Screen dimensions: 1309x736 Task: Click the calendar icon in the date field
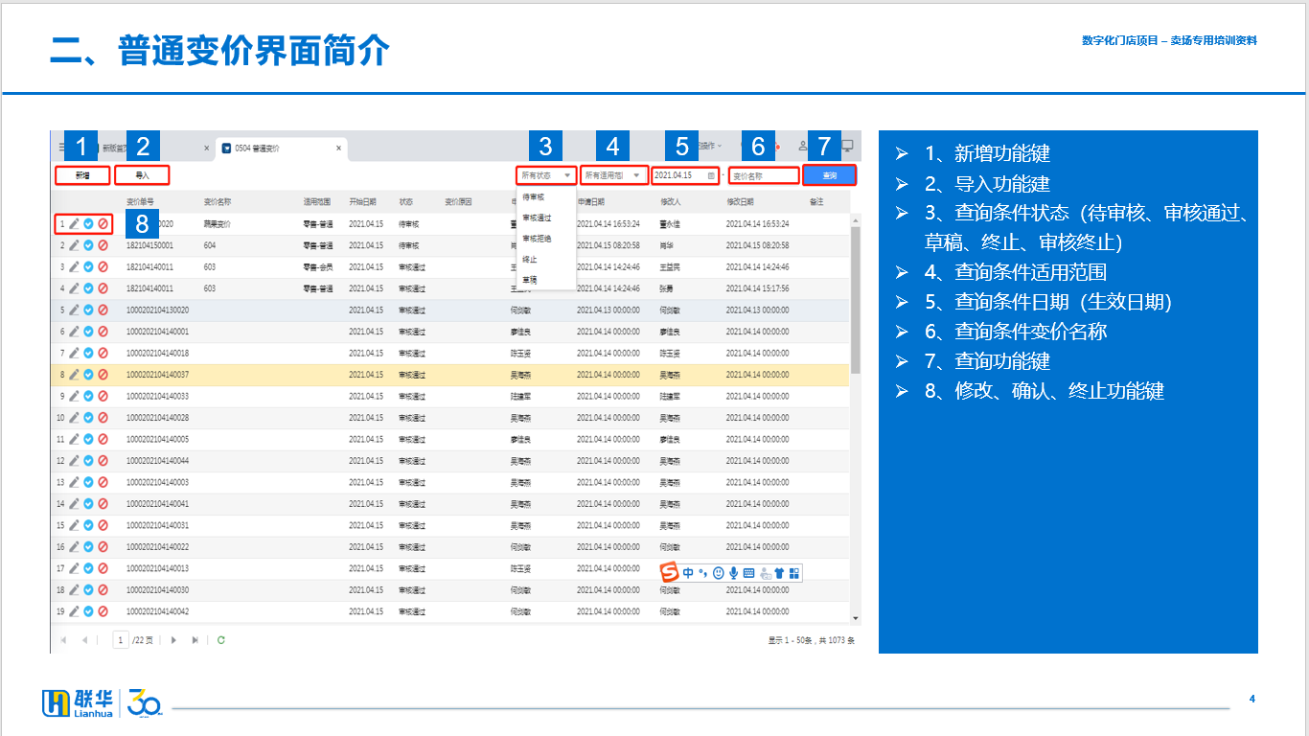click(711, 175)
